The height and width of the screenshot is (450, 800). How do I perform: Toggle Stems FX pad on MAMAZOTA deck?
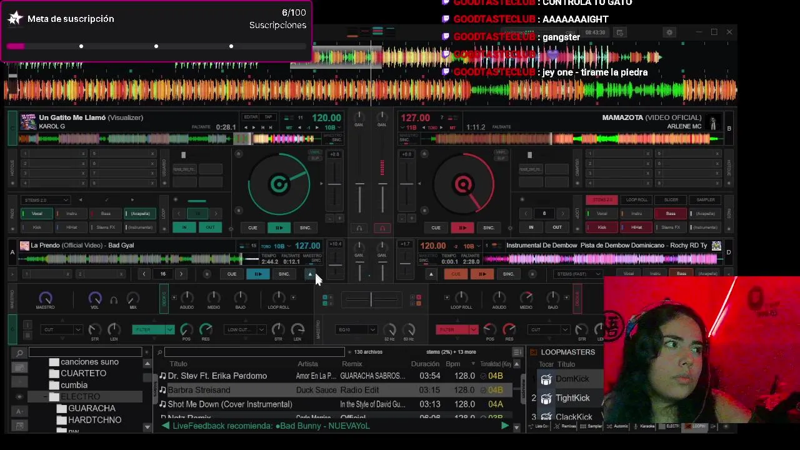tap(671, 227)
